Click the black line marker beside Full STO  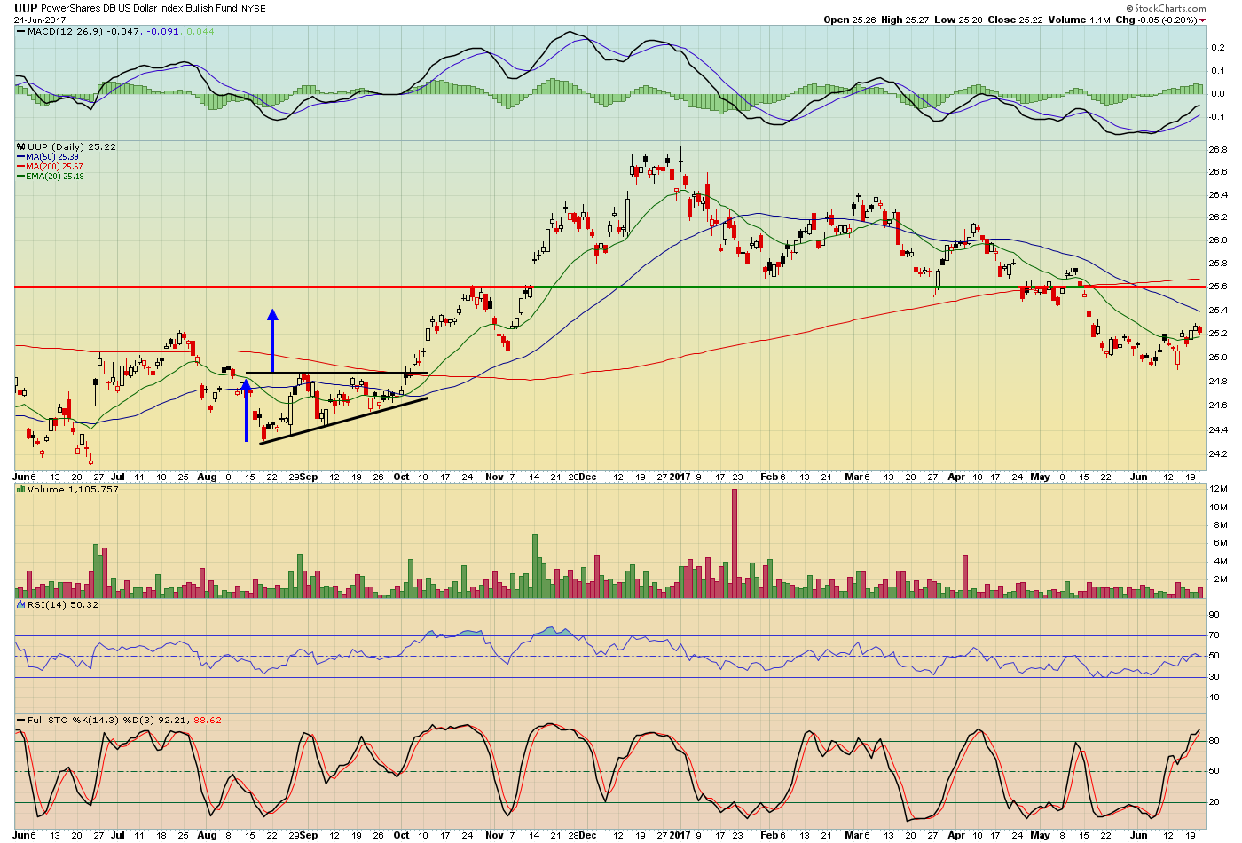coord(21,720)
